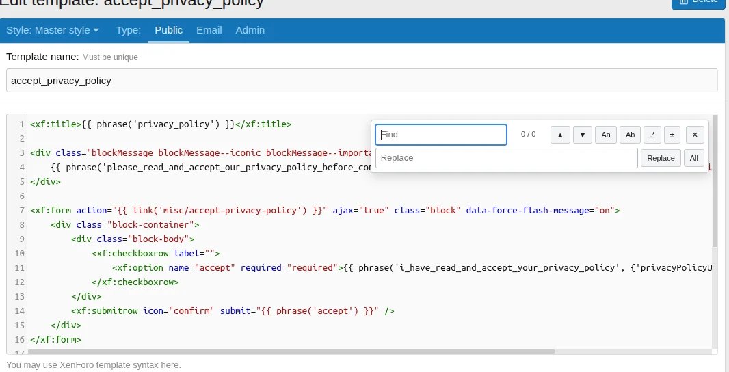Switch to the Public type tab
729x372 pixels.
click(168, 30)
